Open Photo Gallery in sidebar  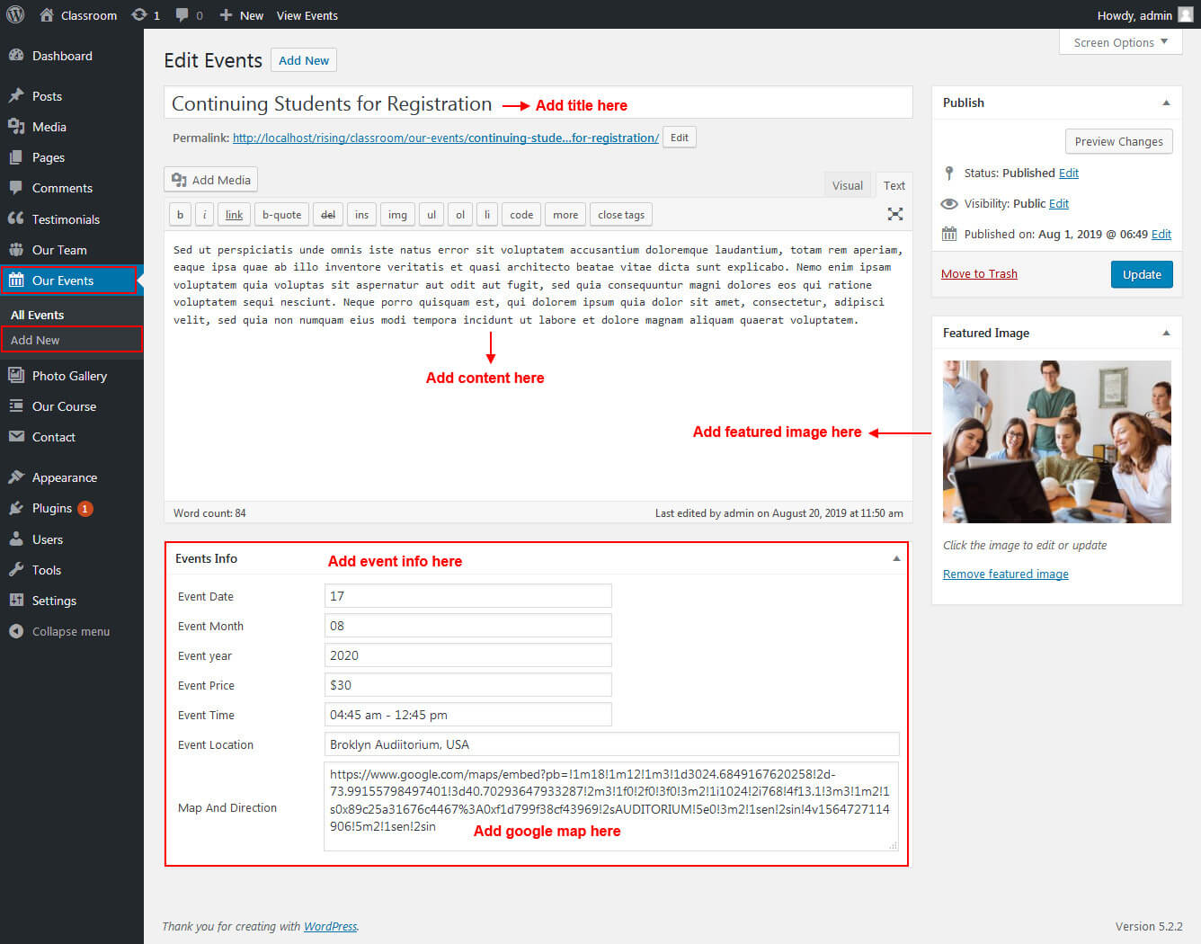point(69,376)
